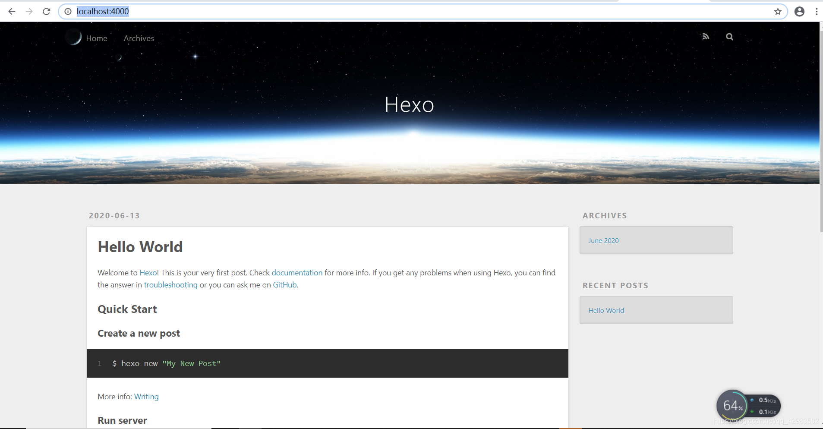The height and width of the screenshot is (429, 823).
Task: Click the network speed indicator widget
Action: tap(764, 406)
